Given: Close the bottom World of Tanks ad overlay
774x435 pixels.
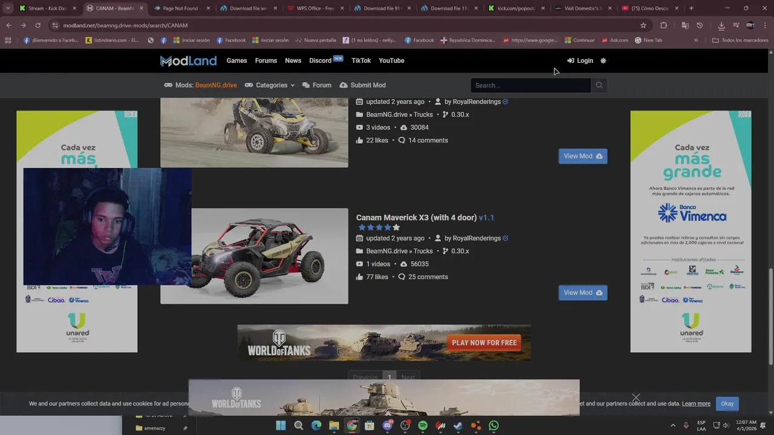Looking at the screenshot, I should pyautogui.click(x=636, y=398).
